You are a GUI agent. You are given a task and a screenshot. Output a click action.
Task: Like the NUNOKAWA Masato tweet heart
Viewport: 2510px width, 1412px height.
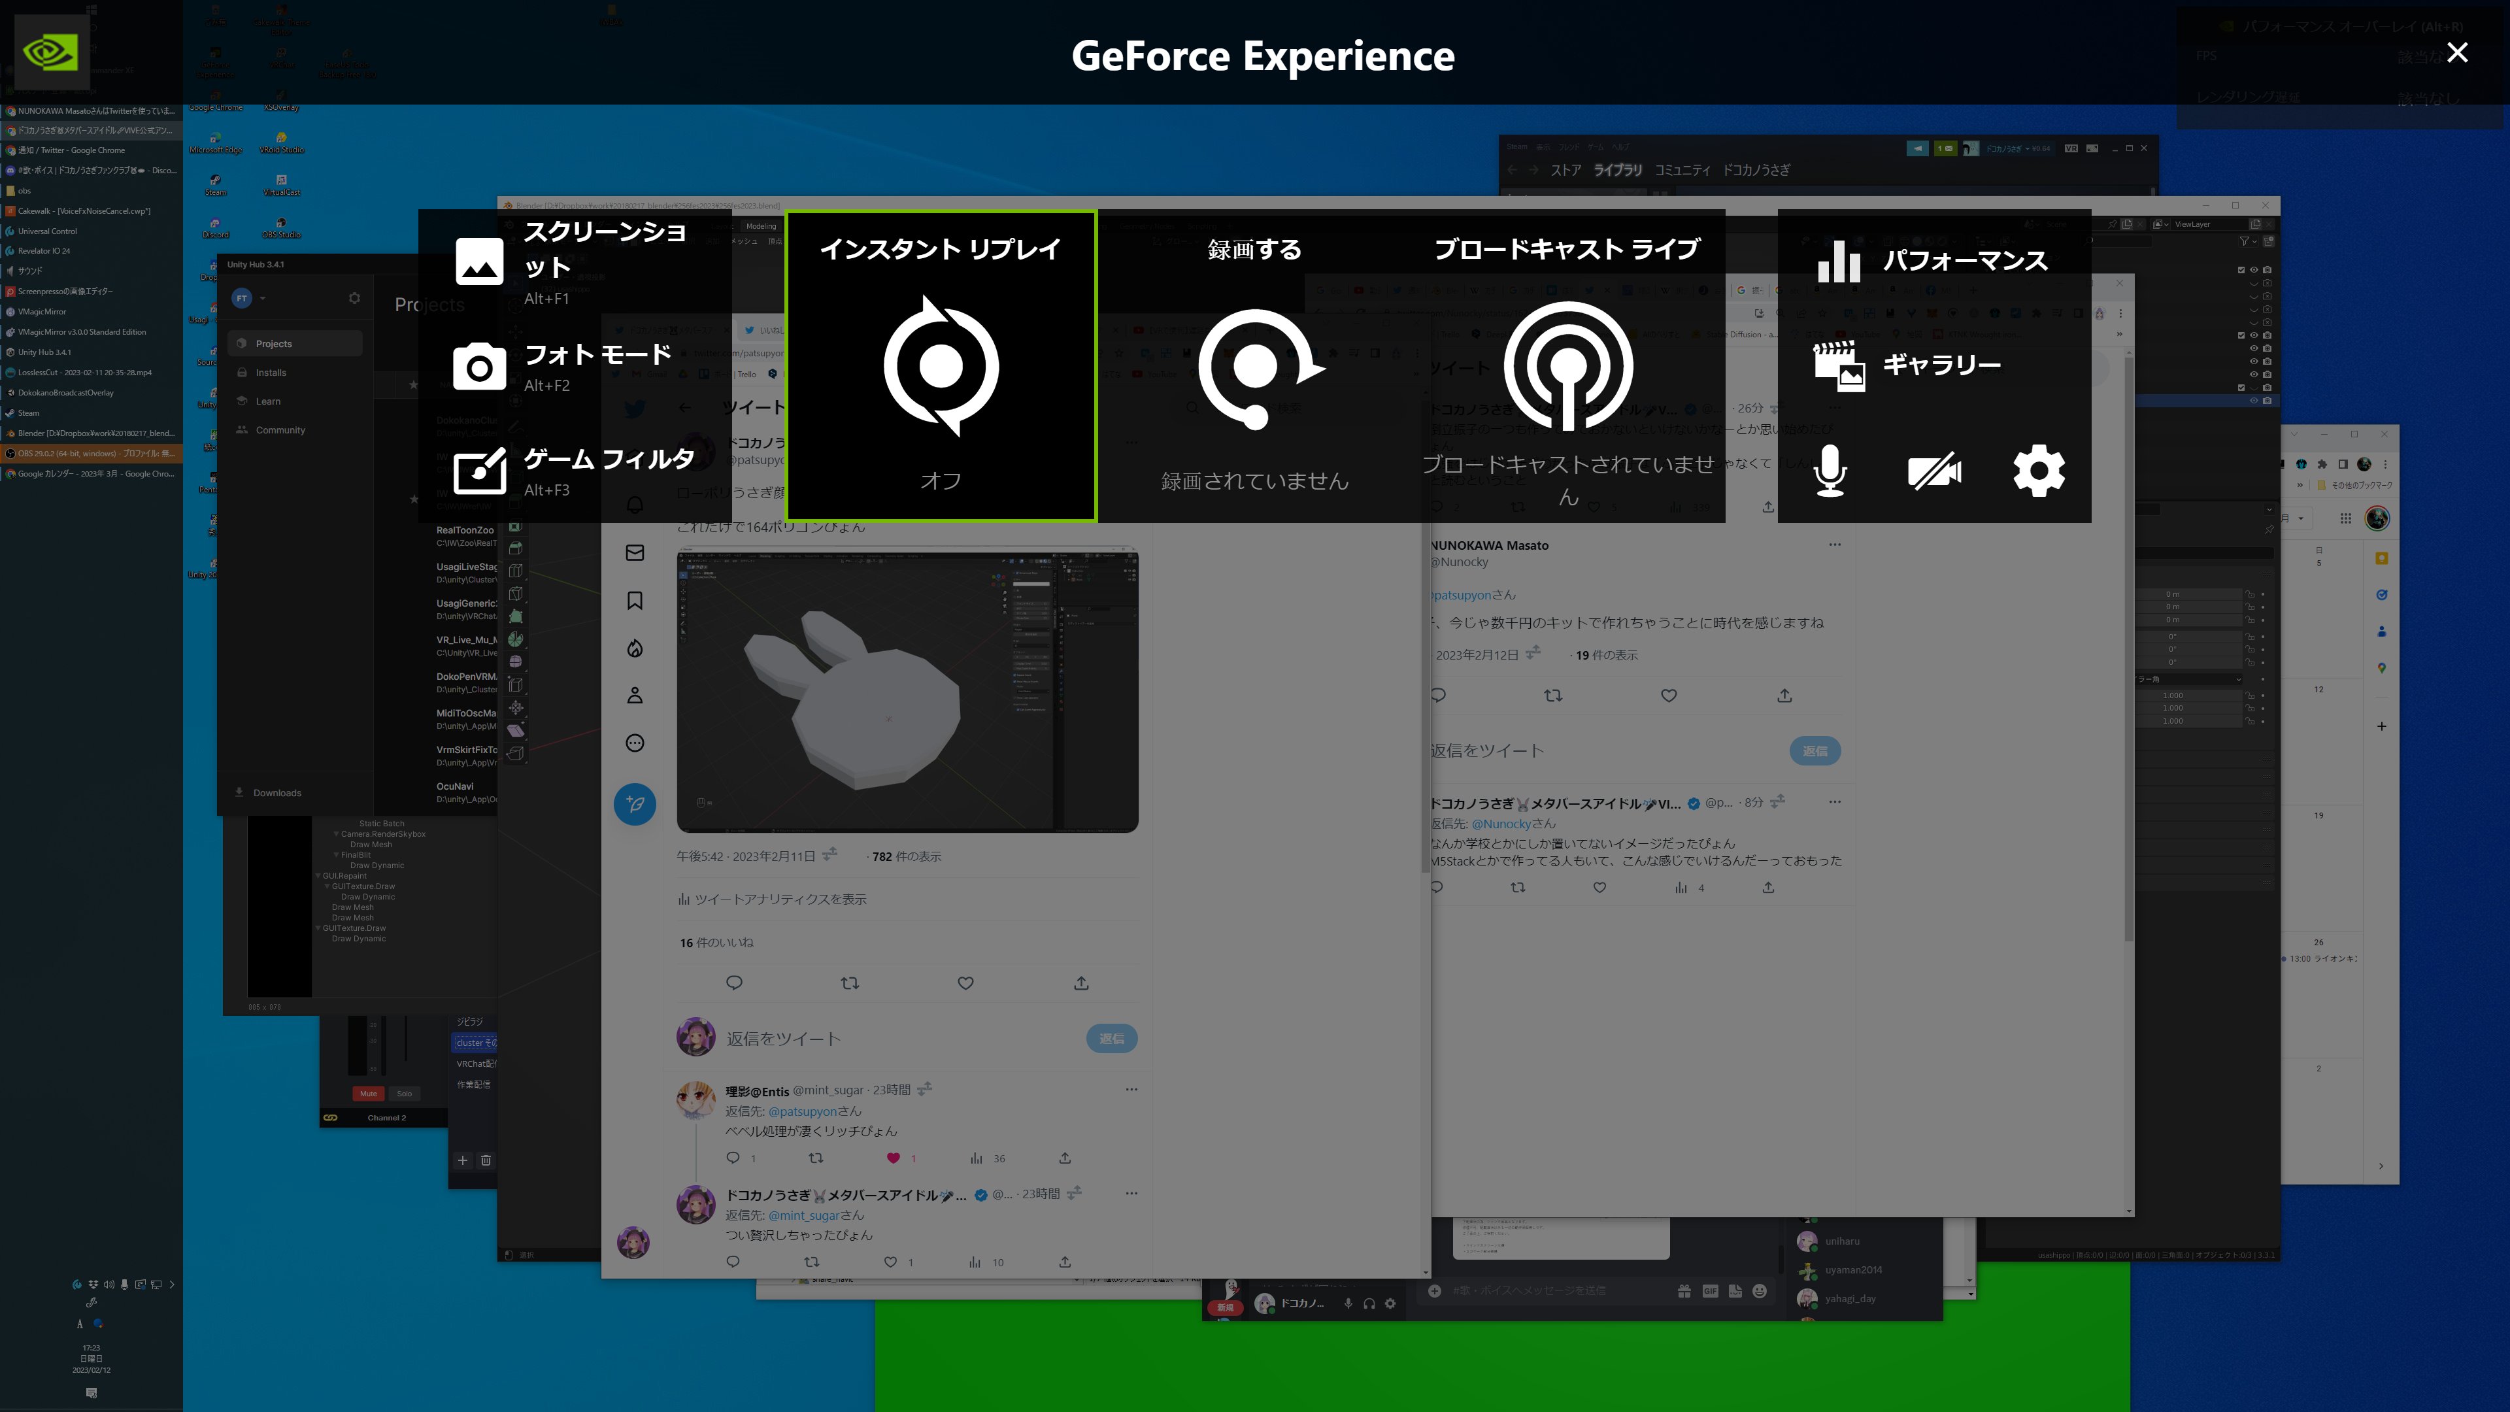pos(1669,696)
